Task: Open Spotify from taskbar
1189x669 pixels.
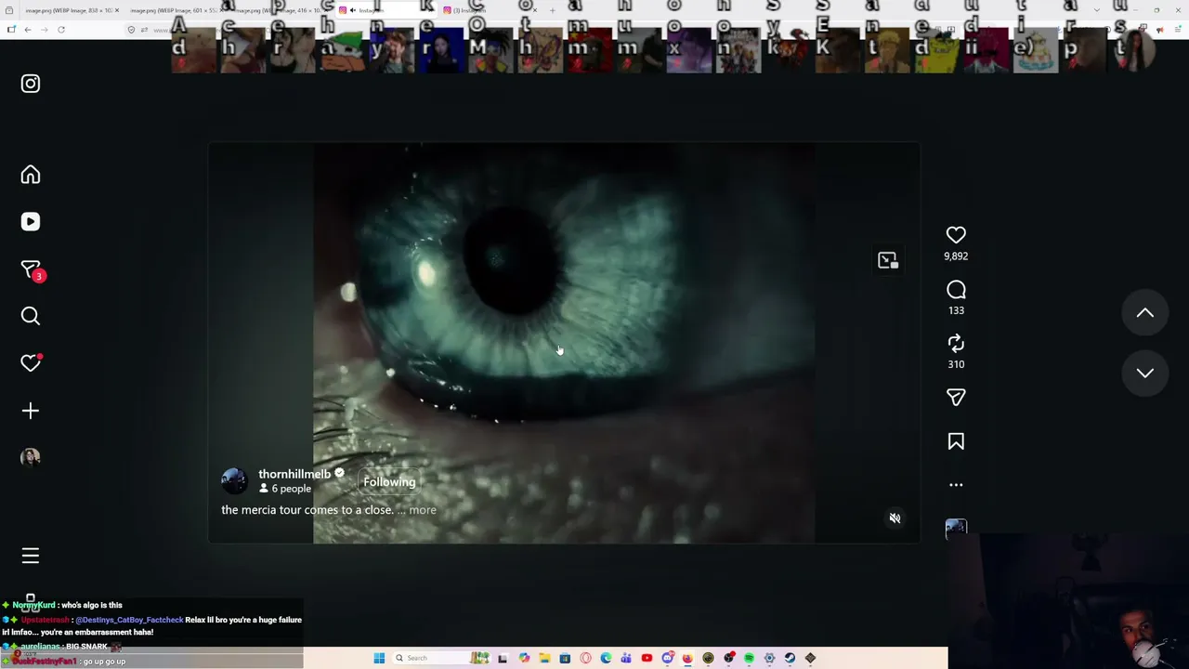Action: [749, 658]
